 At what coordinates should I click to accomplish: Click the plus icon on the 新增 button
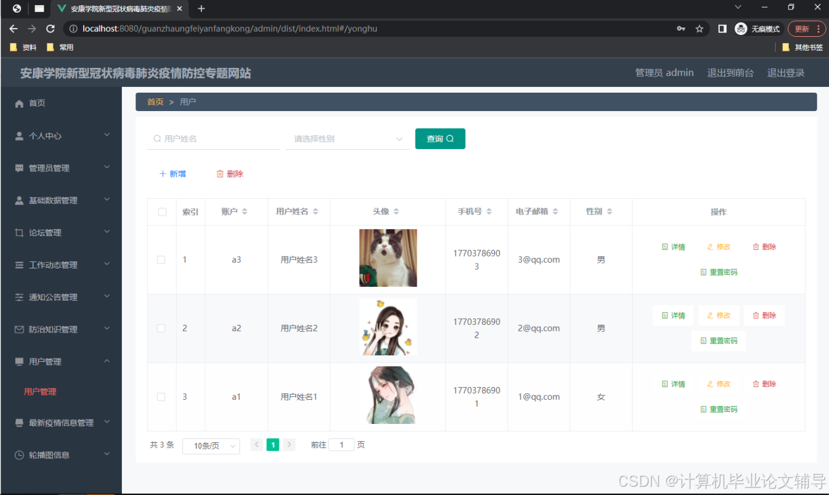pos(162,173)
